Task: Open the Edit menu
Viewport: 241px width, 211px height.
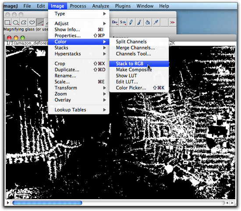Action: pyautogui.click(x=41, y=6)
